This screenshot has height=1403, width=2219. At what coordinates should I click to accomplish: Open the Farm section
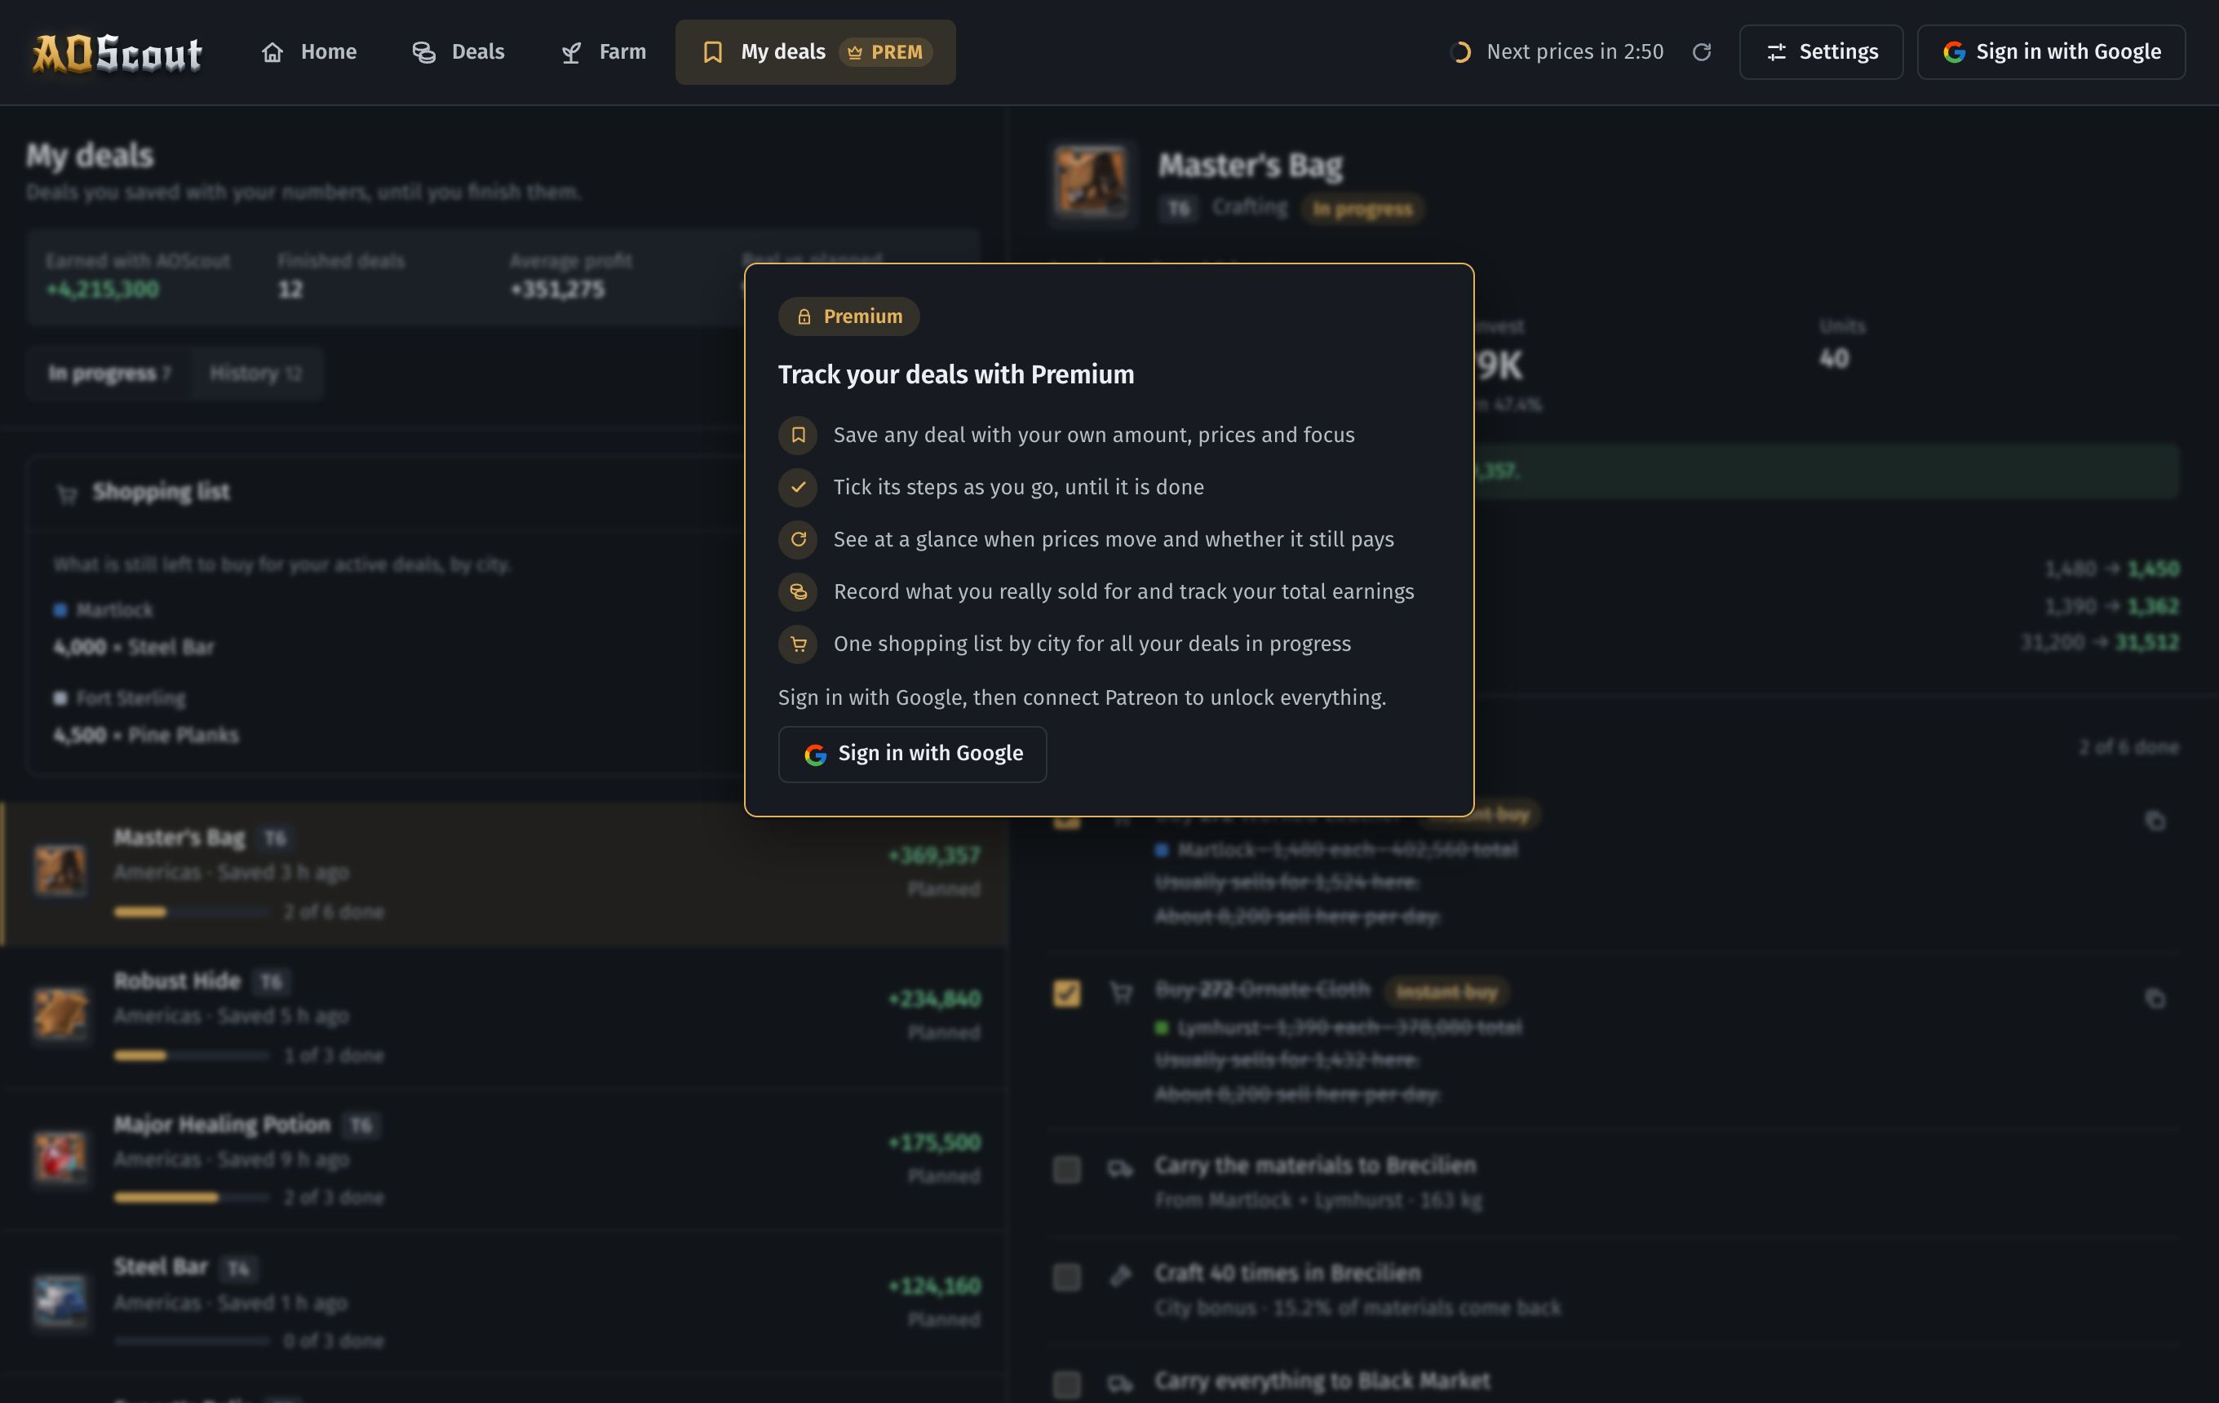point(604,52)
